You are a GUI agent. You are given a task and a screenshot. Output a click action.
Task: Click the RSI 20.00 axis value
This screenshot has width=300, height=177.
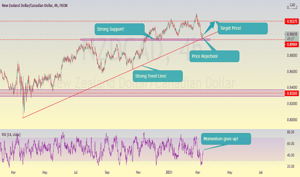[291, 166]
